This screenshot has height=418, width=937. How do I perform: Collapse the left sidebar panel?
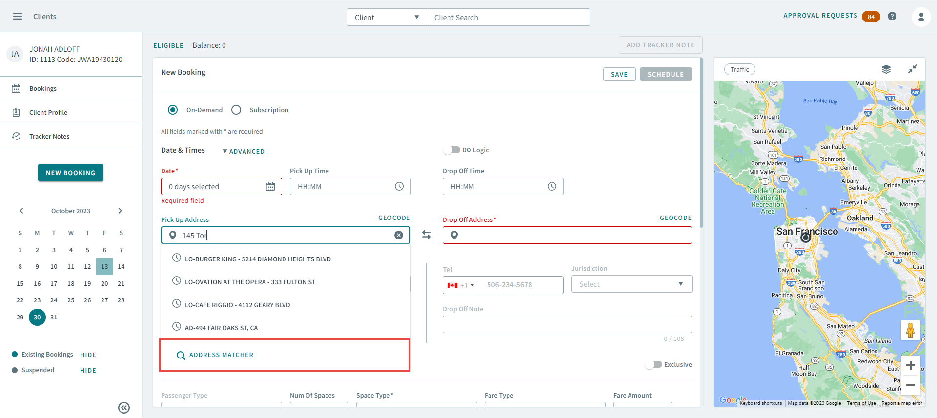coord(124,408)
